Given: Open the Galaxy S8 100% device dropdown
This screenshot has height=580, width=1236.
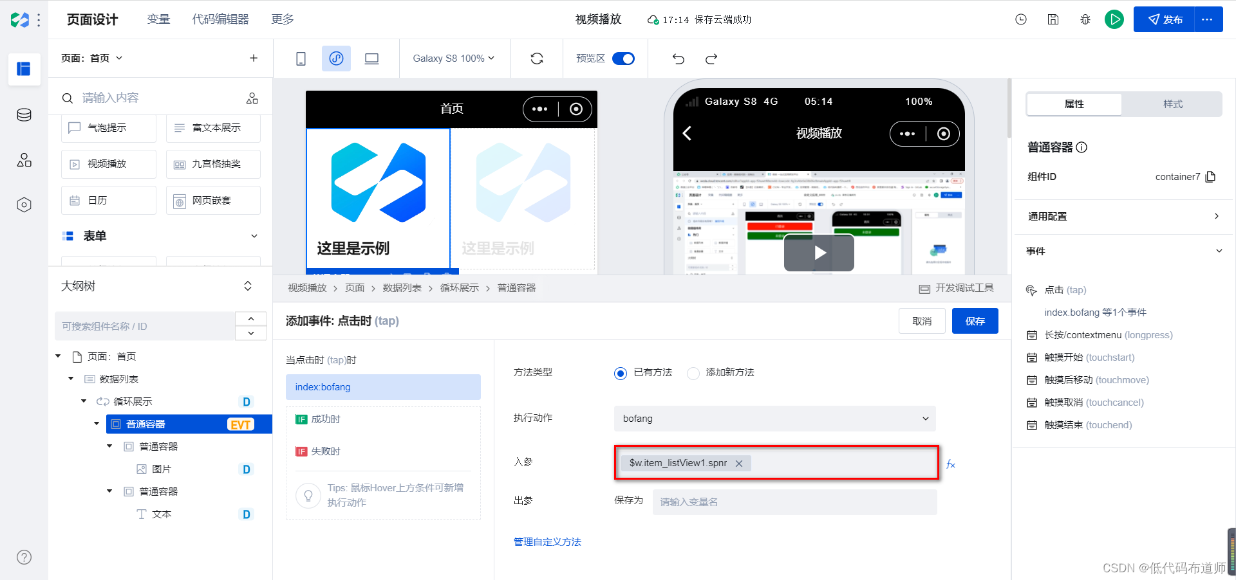Looking at the screenshot, I should tap(454, 59).
